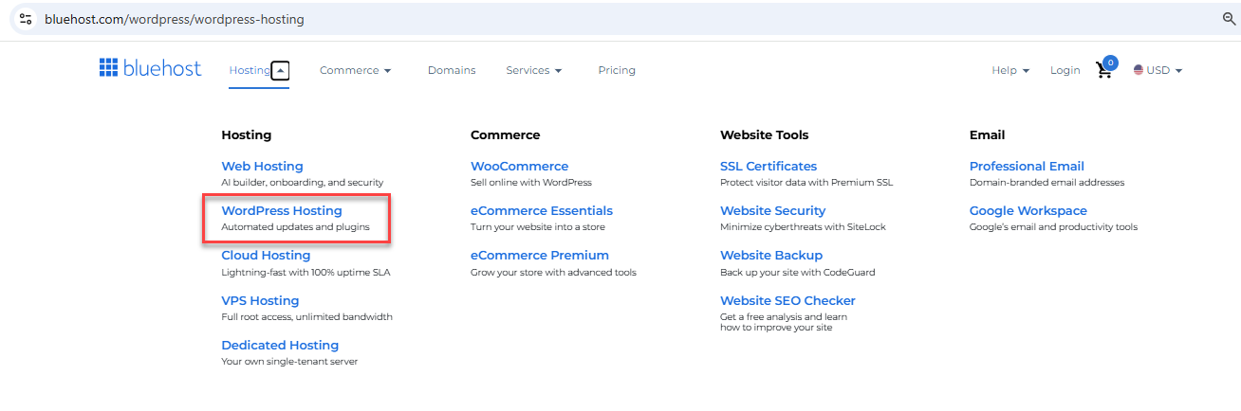Image resolution: width=1241 pixels, height=411 pixels.
Task: Click the site info icon in address bar
Action: click(x=26, y=19)
